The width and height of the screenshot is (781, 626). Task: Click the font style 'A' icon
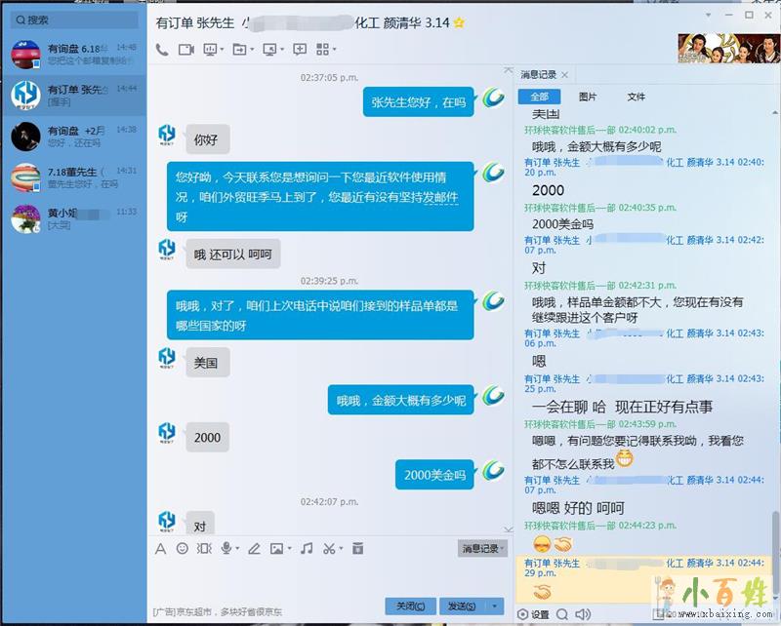pos(161,549)
